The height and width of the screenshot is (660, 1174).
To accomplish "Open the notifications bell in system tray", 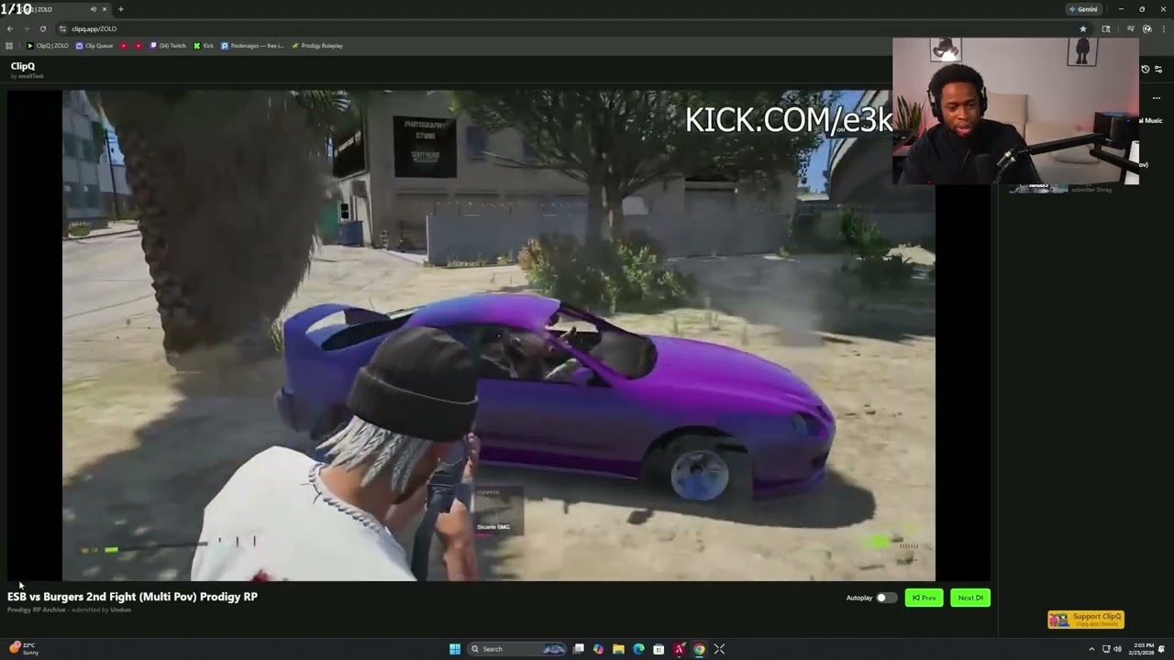I will tap(1161, 649).
